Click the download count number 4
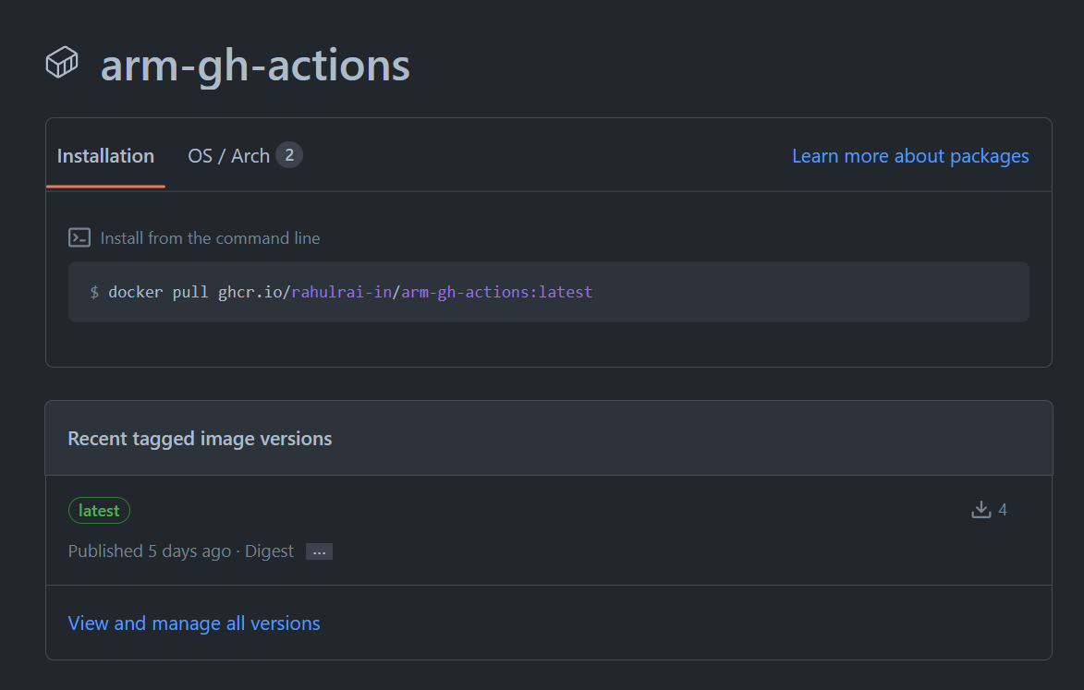Image resolution: width=1084 pixels, height=690 pixels. tap(1003, 510)
